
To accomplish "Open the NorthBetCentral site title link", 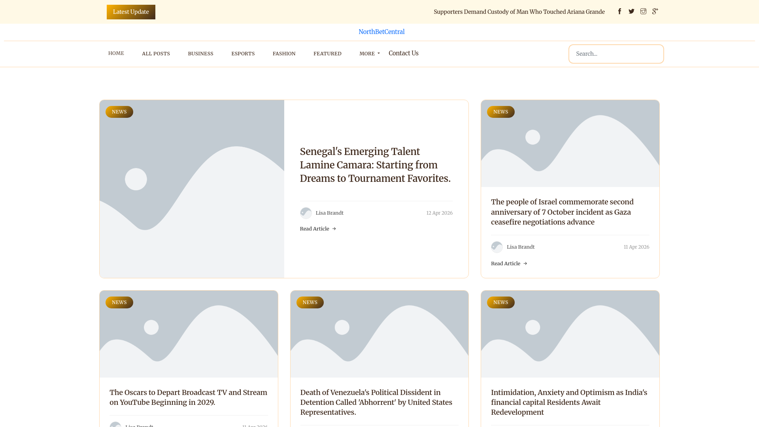I will (381, 32).
